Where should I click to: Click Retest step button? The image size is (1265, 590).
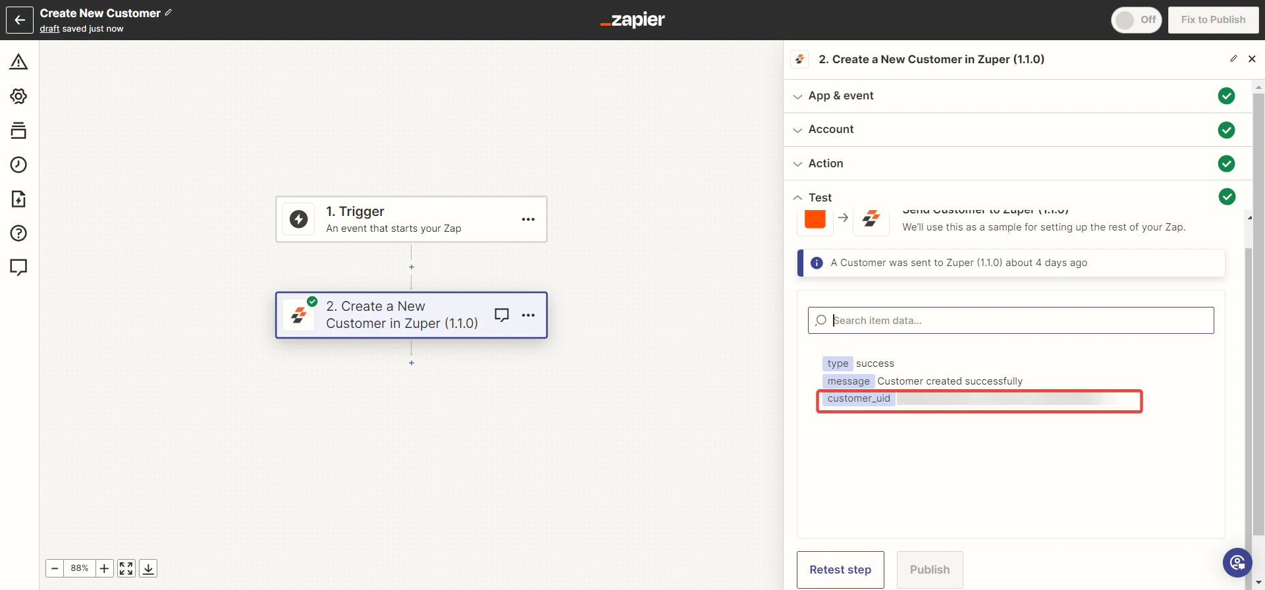[x=840, y=570]
